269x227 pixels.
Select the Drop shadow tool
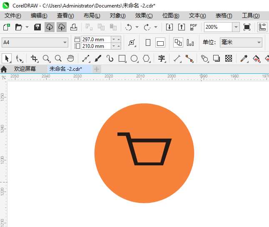click(x=217, y=58)
